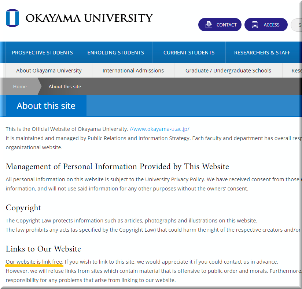Click the About this site page heading
Image resolution: width=302 pixels, height=289 pixels.
click(x=46, y=106)
